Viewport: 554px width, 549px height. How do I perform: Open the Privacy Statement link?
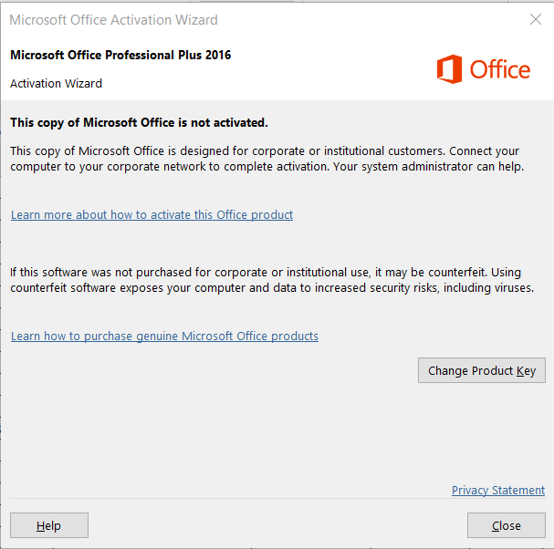497,491
